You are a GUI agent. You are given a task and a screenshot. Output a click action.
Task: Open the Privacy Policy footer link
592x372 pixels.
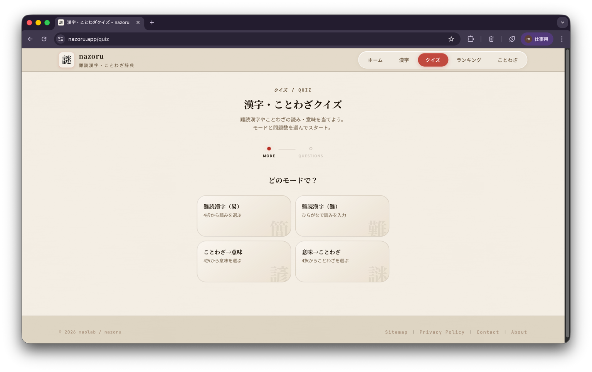[442, 332]
